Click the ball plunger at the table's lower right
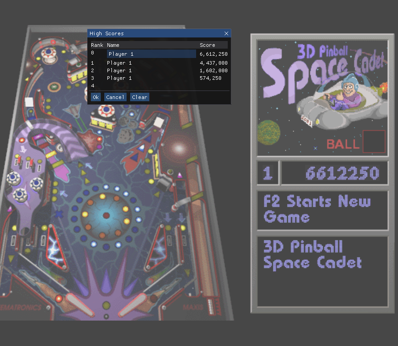 tap(210, 307)
